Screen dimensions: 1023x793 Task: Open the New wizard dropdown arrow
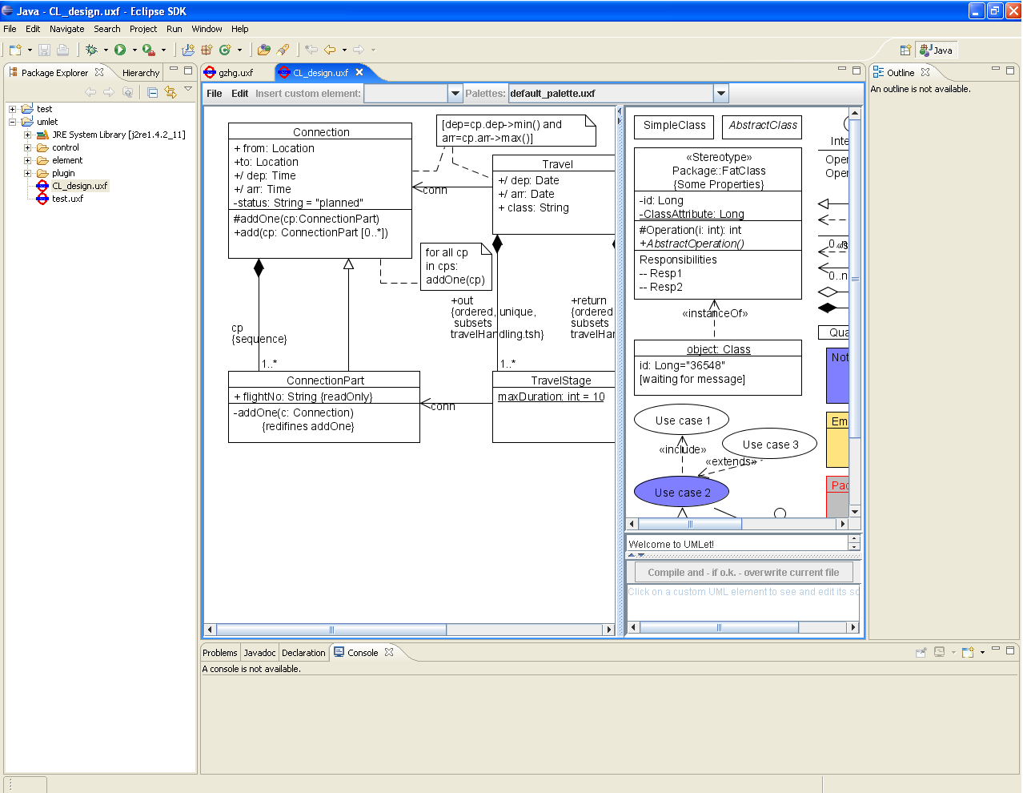[x=30, y=50]
